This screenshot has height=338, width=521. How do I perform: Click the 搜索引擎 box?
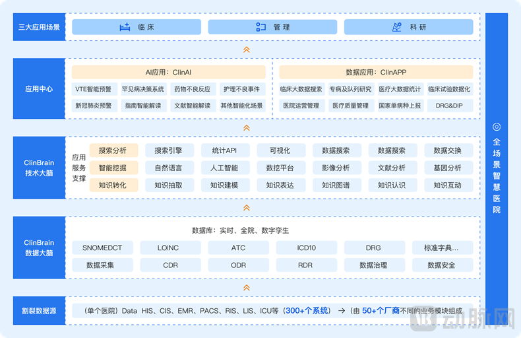click(169, 151)
